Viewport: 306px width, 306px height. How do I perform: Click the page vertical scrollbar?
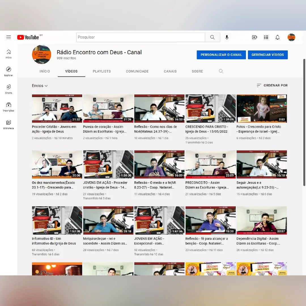click(x=304, y=122)
